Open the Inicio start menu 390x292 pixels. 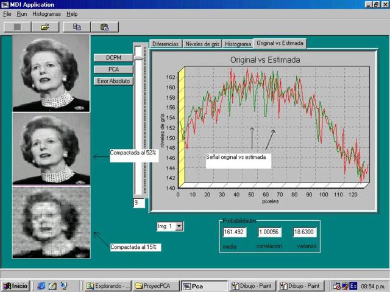pyautogui.click(x=16, y=285)
